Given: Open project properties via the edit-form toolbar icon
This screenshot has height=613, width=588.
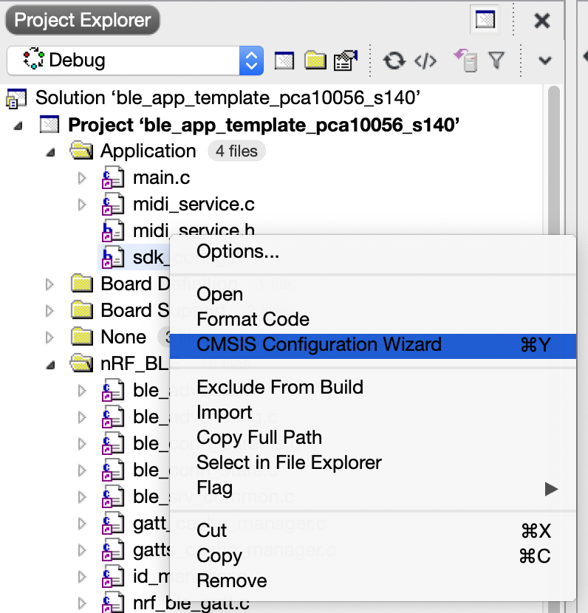Looking at the screenshot, I should click(344, 60).
